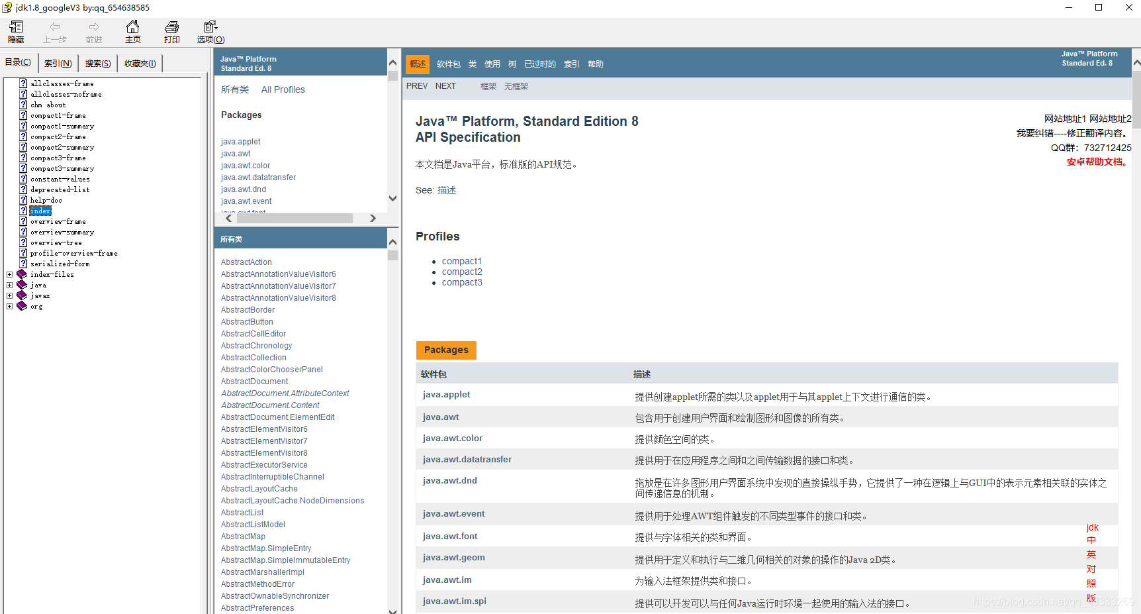Expand the index-files tree node
The width and height of the screenshot is (1141, 614).
[9, 274]
